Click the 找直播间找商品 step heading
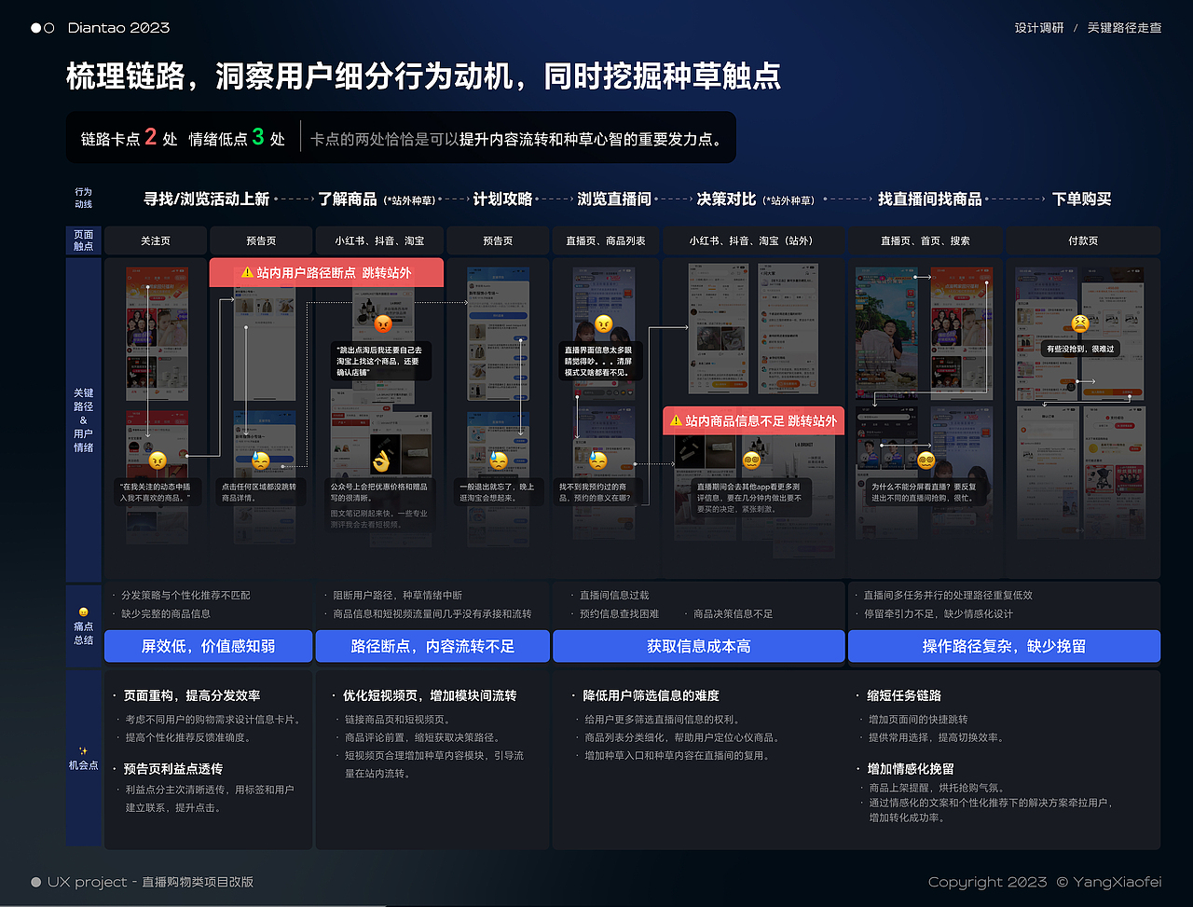1193x907 pixels. [929, 199]
